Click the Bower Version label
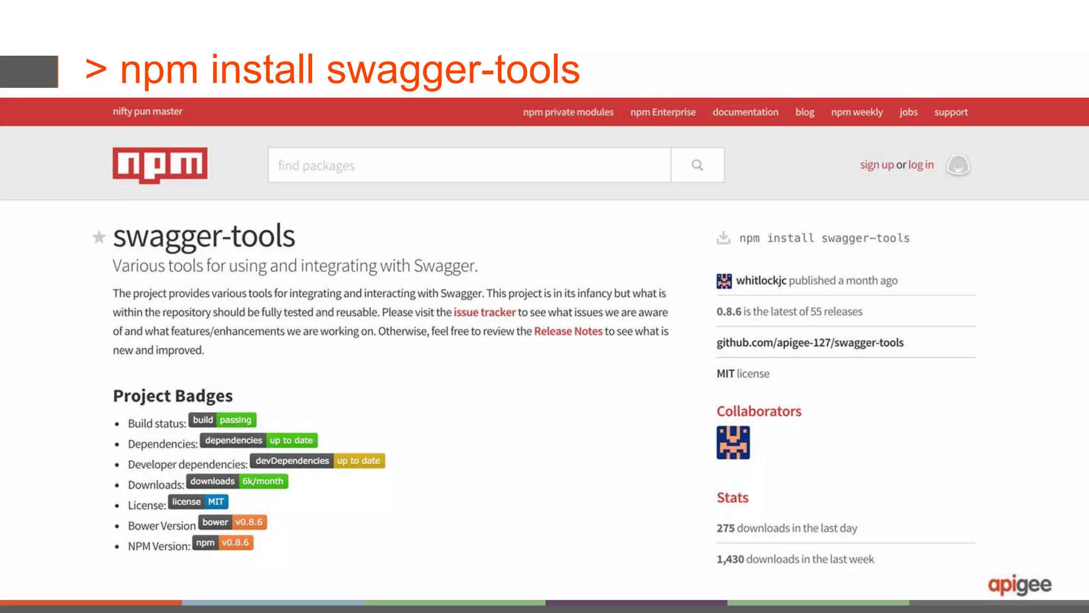 [x=162, y=526]
